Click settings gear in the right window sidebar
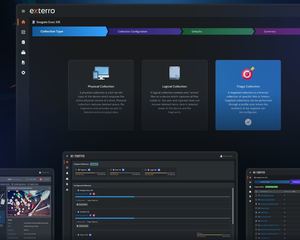Screen dimensions: 300x240 pyautogui.click(x=250, y=201)
